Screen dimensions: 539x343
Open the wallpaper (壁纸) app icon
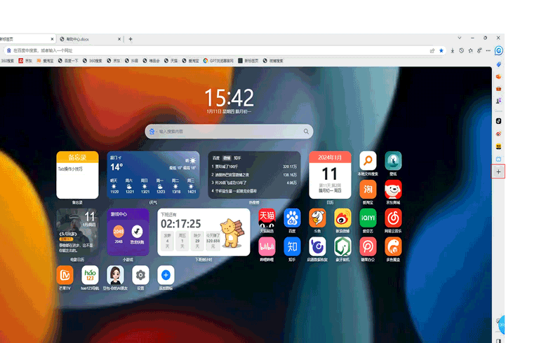tap(393, 160)
